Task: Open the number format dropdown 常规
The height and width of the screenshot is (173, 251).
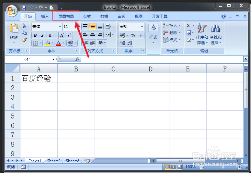Action: point(142,27)
